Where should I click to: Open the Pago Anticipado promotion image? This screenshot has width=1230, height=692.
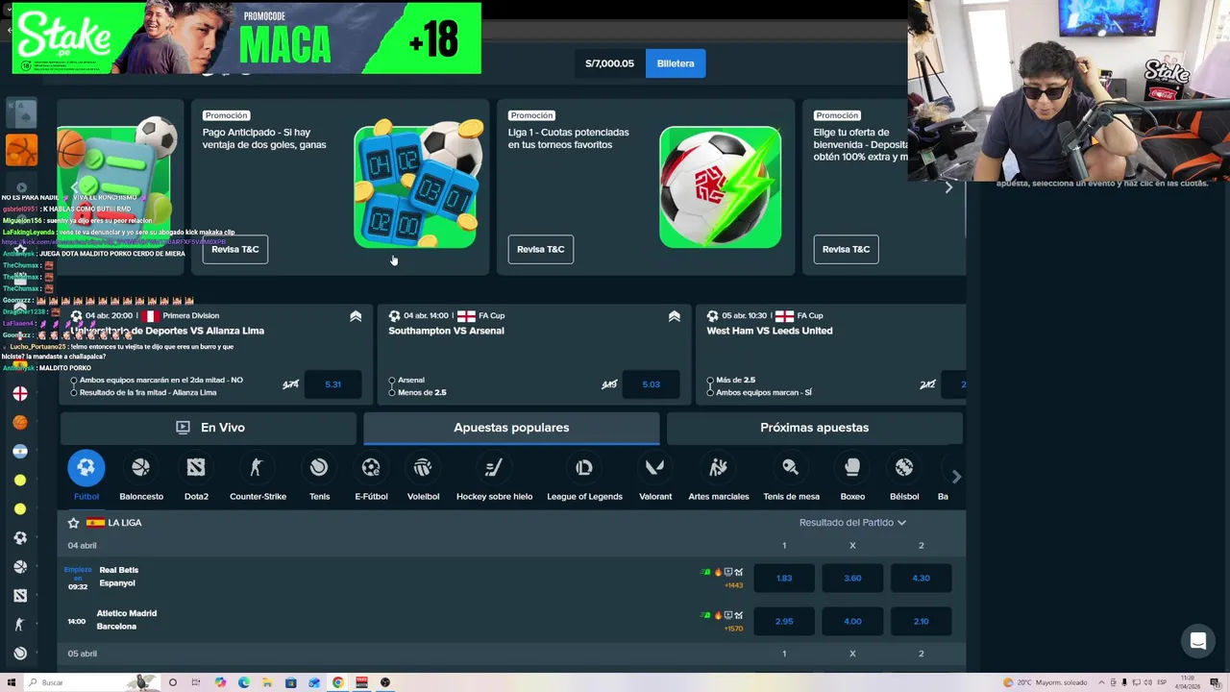418,185
